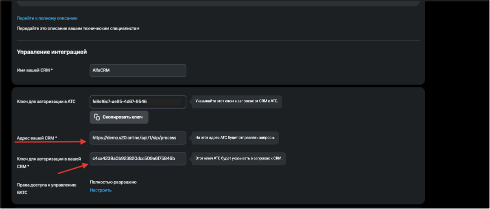490x209 pixels.
Task: Click the Полностью разрешено status text
Action: click(113, 182)
